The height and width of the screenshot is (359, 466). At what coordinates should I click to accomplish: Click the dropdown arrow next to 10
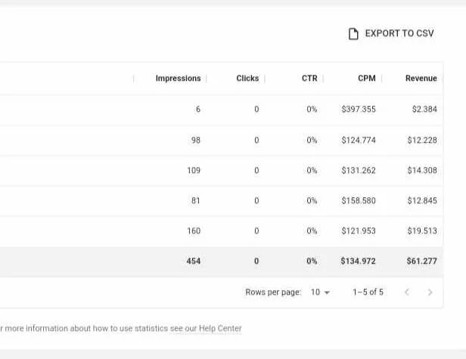(327, 292)
